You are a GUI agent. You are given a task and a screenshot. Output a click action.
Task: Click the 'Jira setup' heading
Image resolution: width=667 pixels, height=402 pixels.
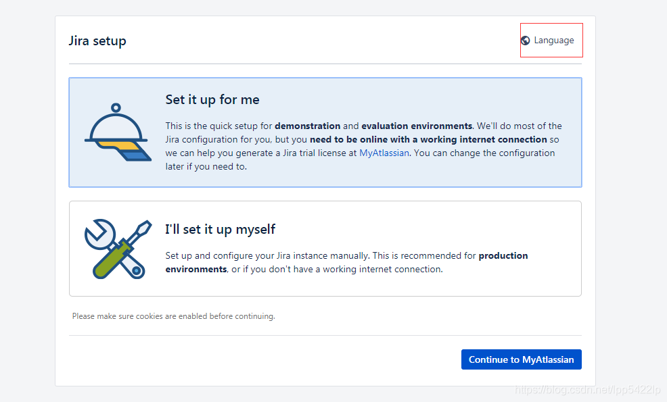tap(97, 41)
